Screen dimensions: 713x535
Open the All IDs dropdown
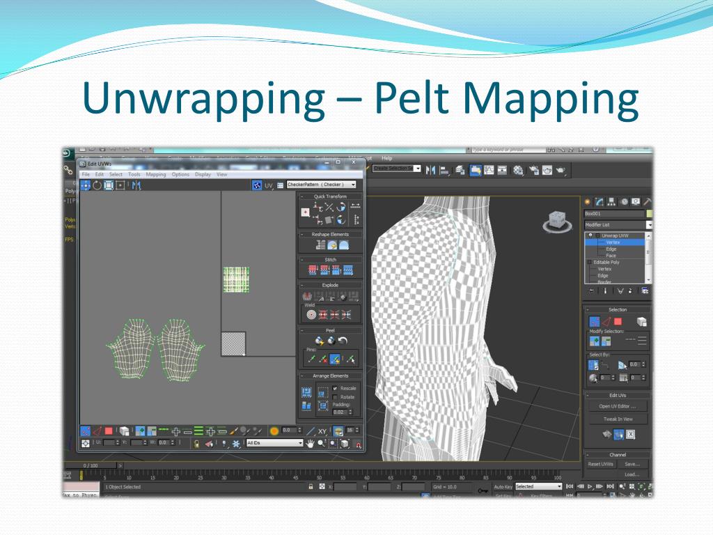click(274, 442)
